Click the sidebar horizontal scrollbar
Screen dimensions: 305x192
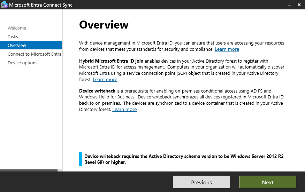click(x=29, y=170)
